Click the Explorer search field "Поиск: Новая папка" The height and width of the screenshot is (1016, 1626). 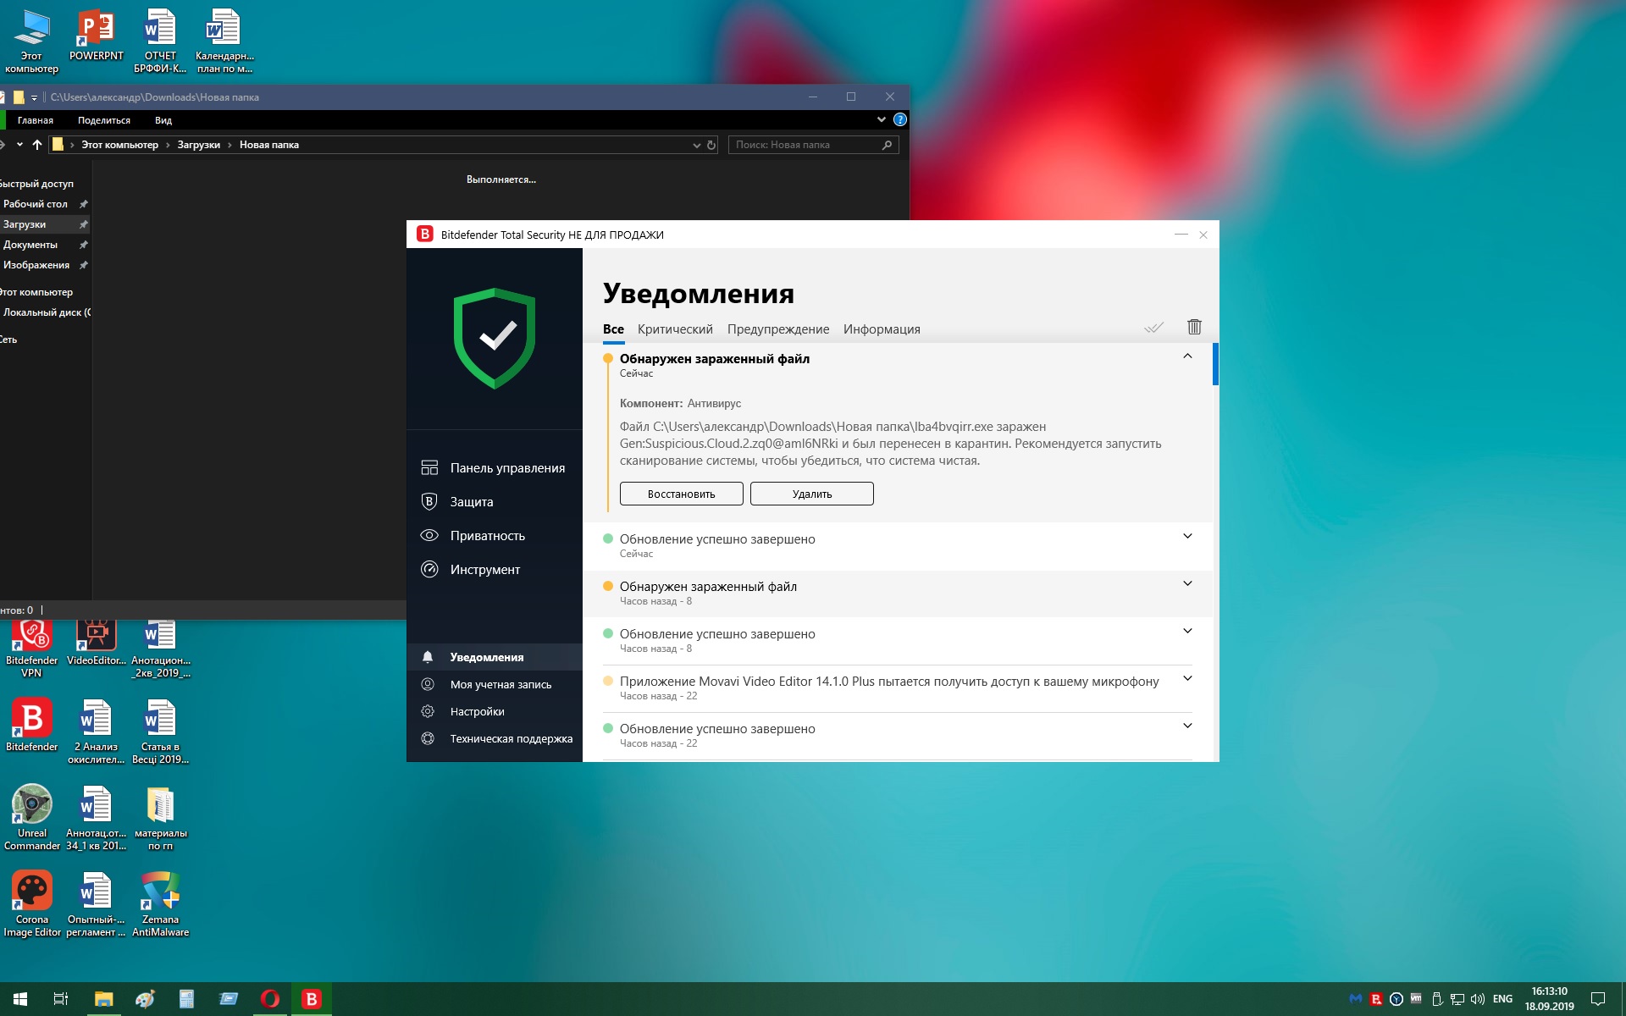pos(805,146)
